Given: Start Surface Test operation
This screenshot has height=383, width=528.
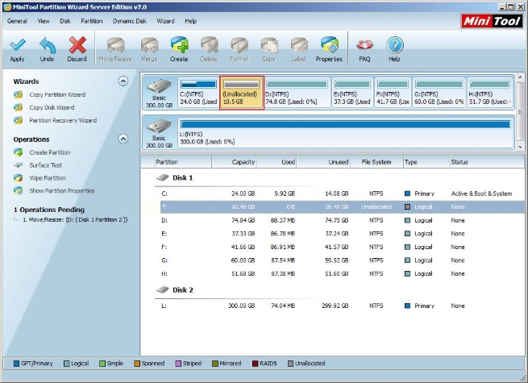Looking at the screenshot, I should (46, 165).
